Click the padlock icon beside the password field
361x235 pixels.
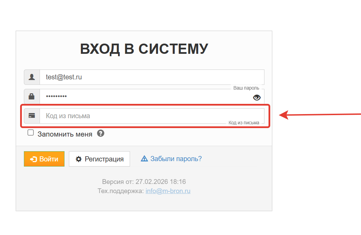[x=32, y=96]
